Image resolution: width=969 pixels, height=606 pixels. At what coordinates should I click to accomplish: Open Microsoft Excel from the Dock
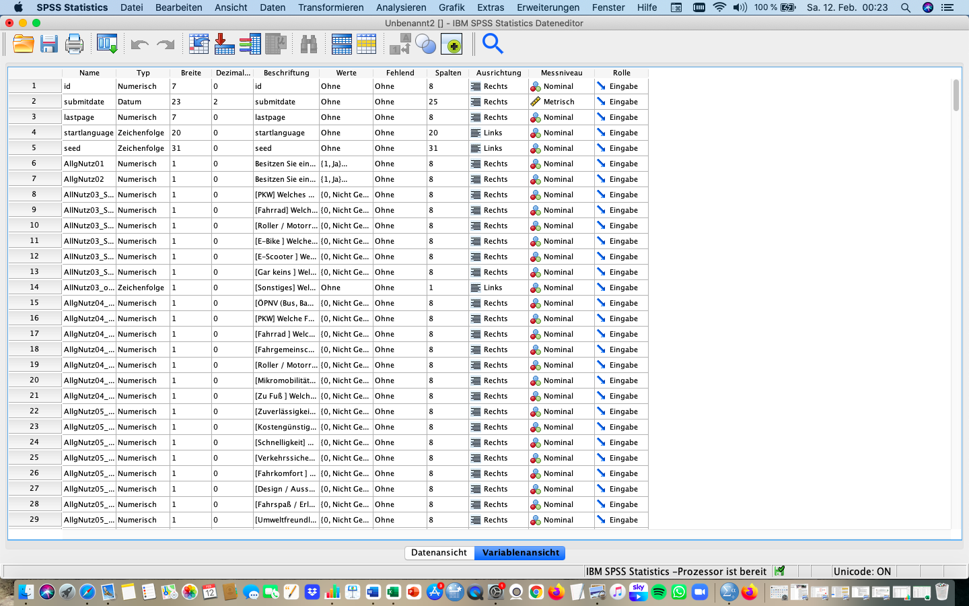tap(394, 592)
